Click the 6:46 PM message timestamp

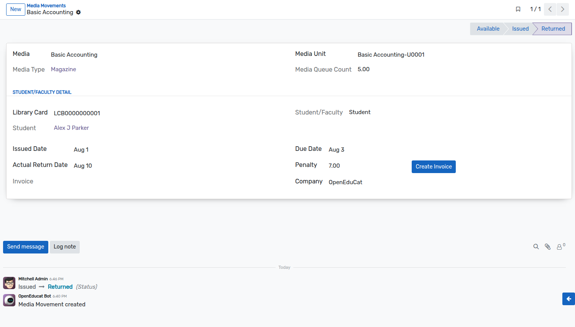(x=56, y=279)
